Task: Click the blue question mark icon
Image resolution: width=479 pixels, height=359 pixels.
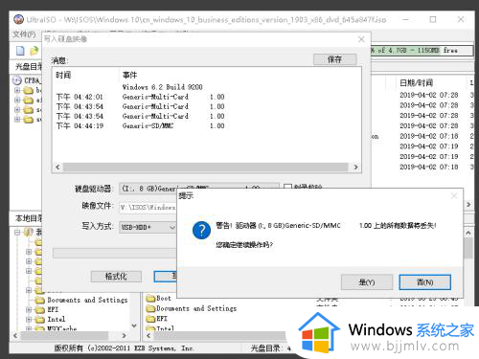Action: tap(201, 231)
